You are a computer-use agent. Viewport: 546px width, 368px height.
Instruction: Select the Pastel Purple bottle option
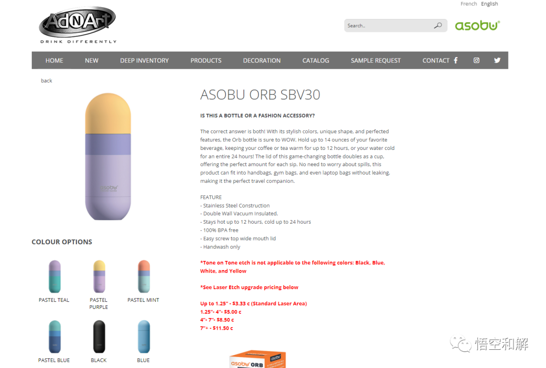tap(99, 277)
